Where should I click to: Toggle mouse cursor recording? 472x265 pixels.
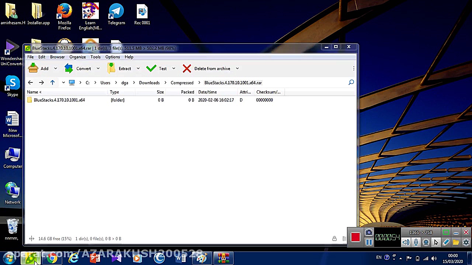tap(436, 242)
